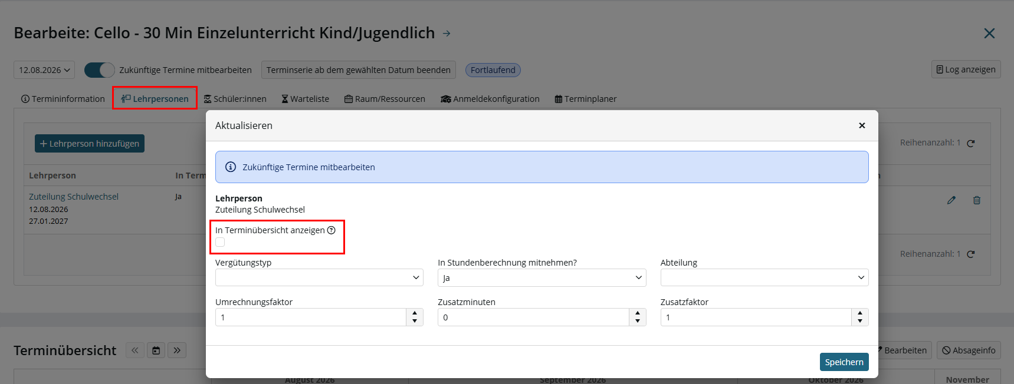
Task: Click the upper table refresh icon
Action: pyautogui.click(x=971, y=143)
